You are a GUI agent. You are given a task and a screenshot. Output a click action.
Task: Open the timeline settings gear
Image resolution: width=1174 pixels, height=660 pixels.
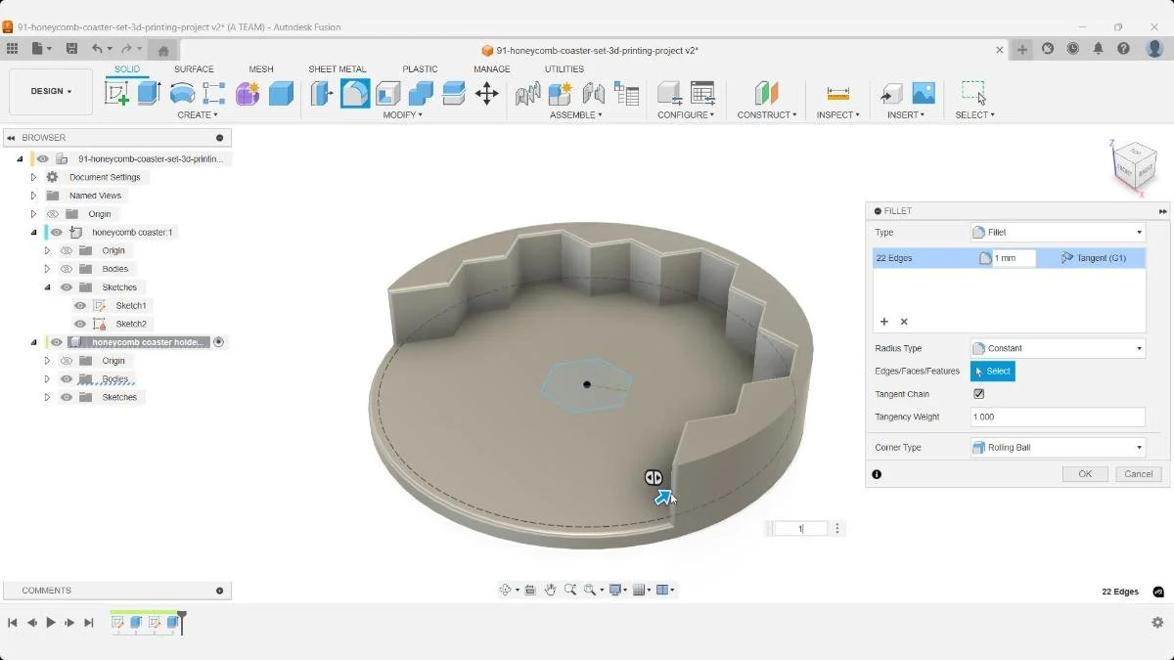pyautogui.click(x=1157, y=622)
